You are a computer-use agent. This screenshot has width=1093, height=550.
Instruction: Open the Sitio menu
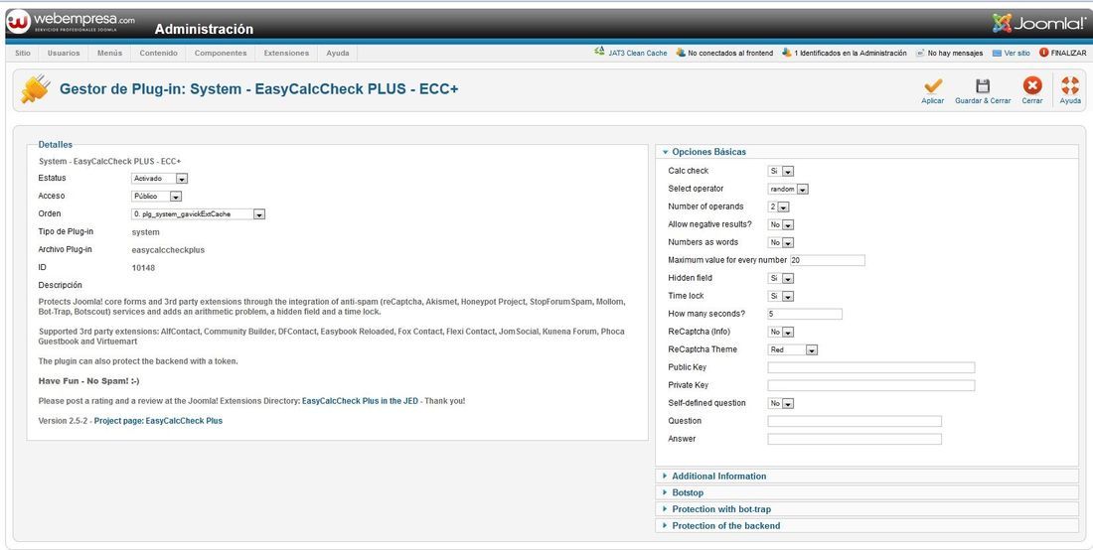click(22, 53)
